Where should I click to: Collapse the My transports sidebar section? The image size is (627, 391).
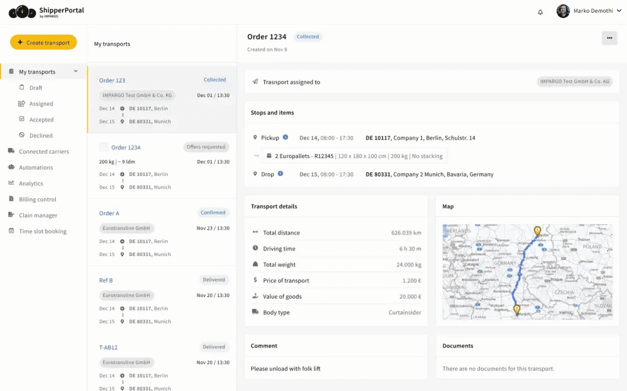click(x=76, y=71)
